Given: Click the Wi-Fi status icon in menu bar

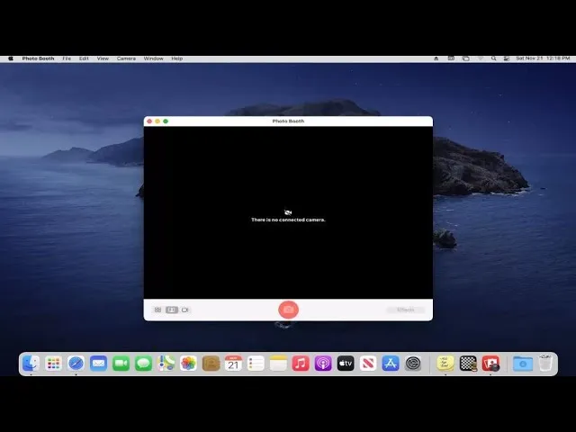Looking at the screenshot, I should (481, 58).
